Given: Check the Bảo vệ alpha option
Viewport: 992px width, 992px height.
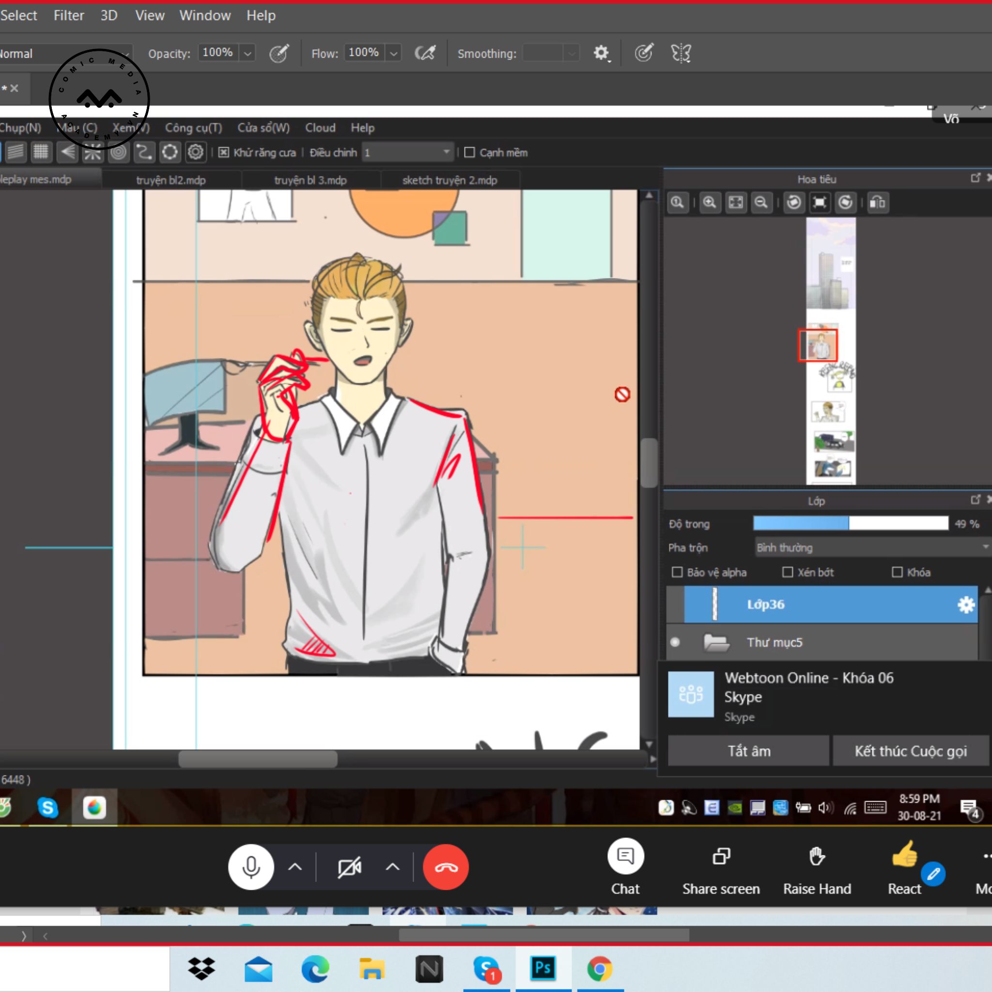Looking at the screenshot, I should 677,572.
